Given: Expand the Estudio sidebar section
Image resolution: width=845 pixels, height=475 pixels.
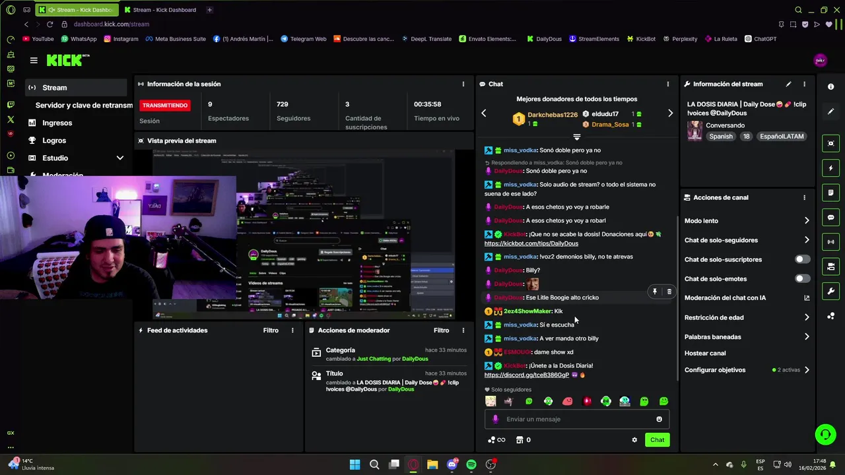Looking at the screenshot, I should click(x=120, y=158).
